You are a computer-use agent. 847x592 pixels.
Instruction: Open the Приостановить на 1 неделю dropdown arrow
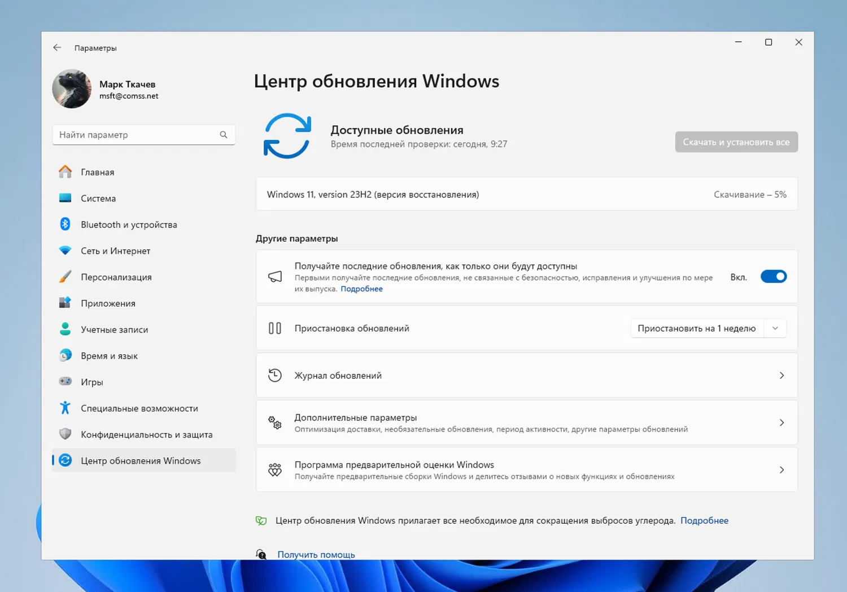click(775, 328)
